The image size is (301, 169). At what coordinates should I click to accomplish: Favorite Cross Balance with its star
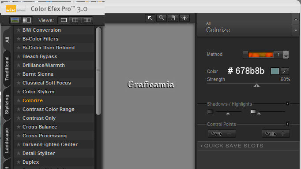(19, 127)
